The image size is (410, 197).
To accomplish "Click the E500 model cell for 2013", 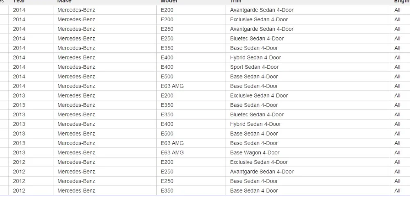I will 167,134.
